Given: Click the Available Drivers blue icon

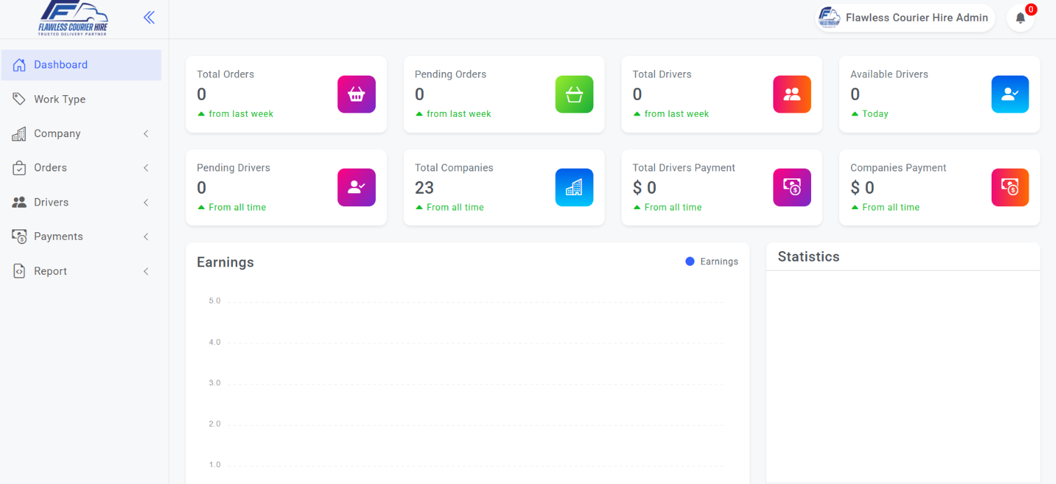Looking at the screenshot, I should coord(1010,94).
